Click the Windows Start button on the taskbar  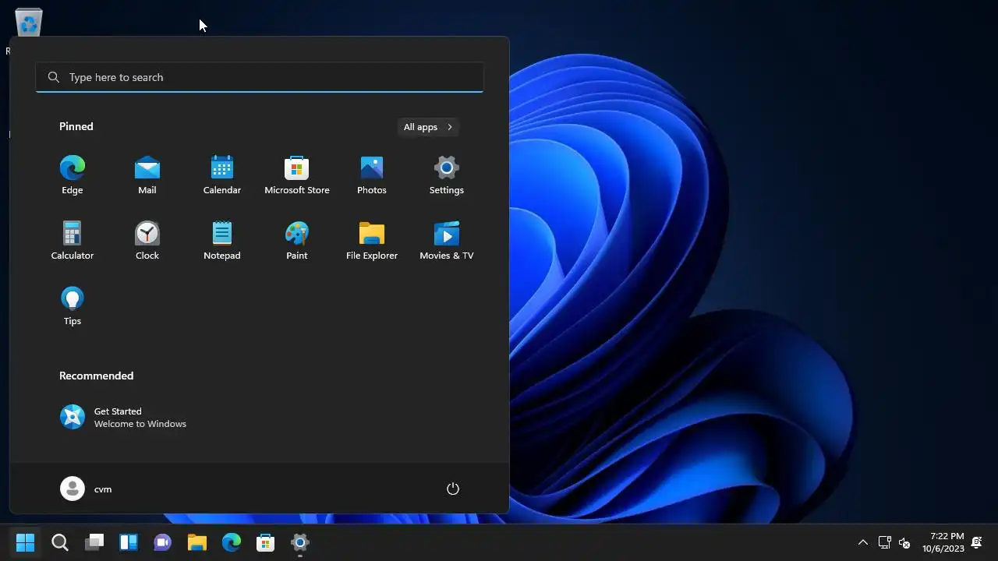(26, 542)
